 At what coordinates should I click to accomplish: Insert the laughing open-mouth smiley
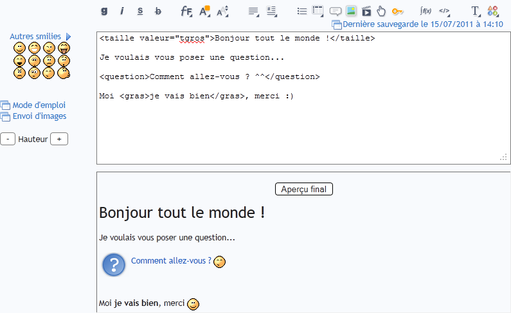19,61
